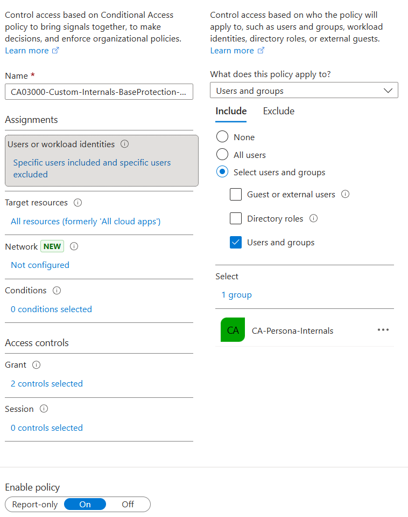Select the All users radio button
The height and width of the screenshot is (517, 408).
[222, 155]
